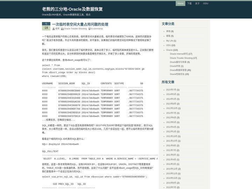Screen dimensions: 252x189
Task: Click the SEGTYPE column header text
Action: pyautogui.click(x=119, y=83)
